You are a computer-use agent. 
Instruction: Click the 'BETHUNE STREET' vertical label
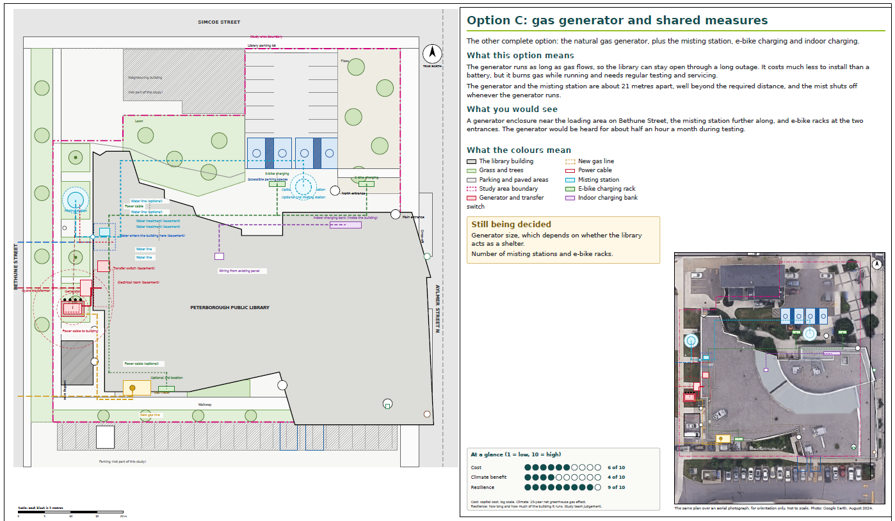[x=16, y=266]
